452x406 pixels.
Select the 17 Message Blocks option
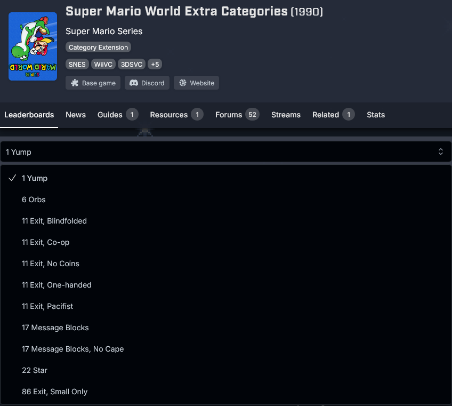tap(226, 328)
